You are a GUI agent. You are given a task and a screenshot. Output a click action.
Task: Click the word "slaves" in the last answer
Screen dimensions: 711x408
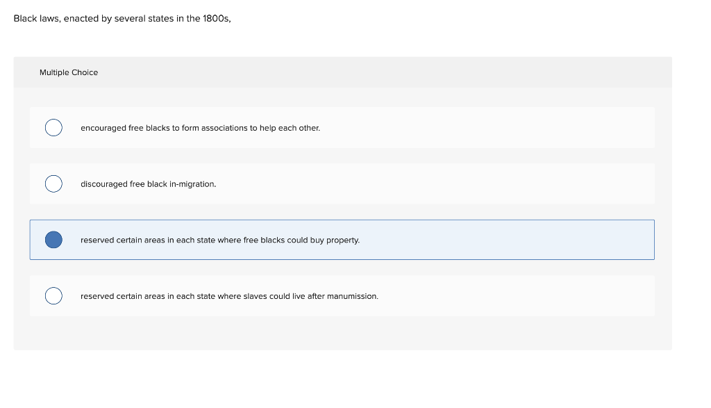click(x=256, y=296)
